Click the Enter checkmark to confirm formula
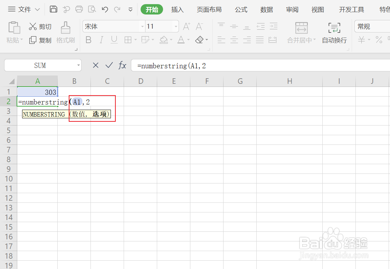 109,65
